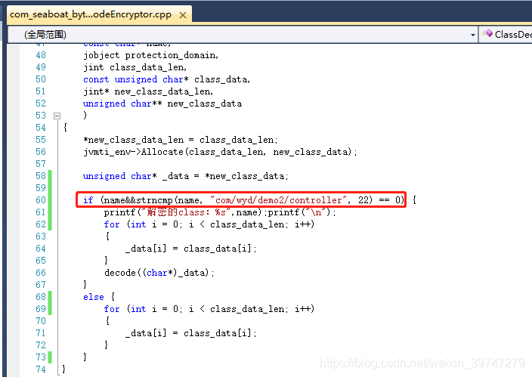Close the com_seaboat_byt...odeEncryptor.cpp tab
The width and height of the screenshot is (532, 377).
(x=183, y=15)
